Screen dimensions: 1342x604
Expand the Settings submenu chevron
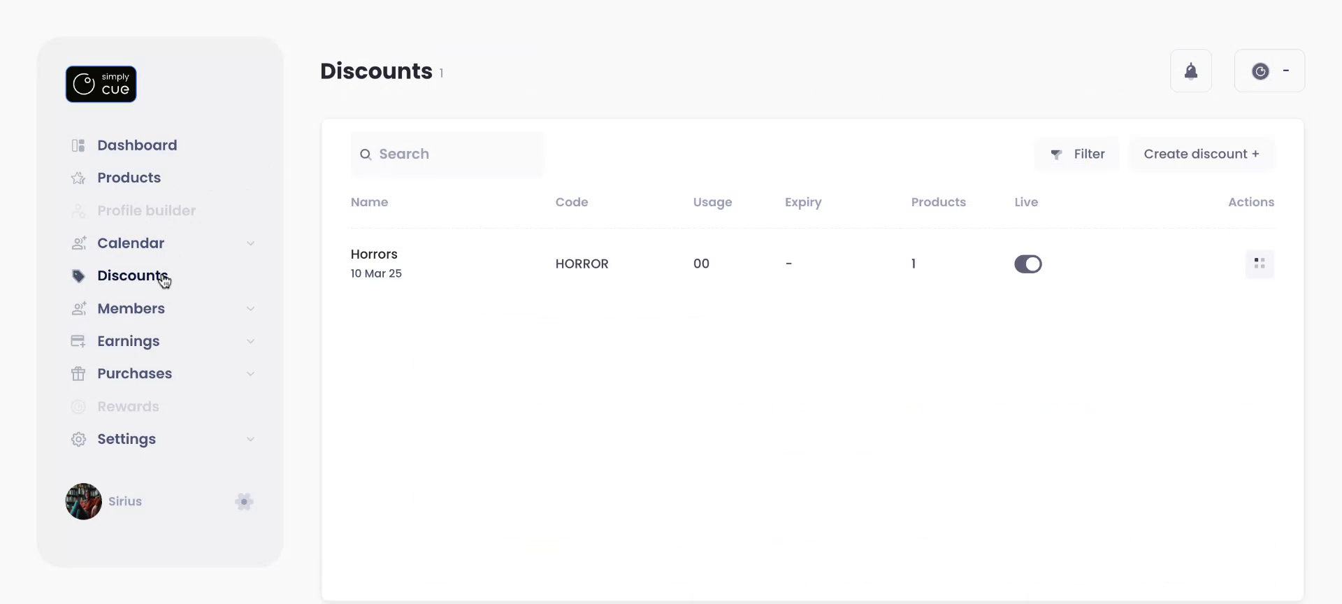[250, 439]
